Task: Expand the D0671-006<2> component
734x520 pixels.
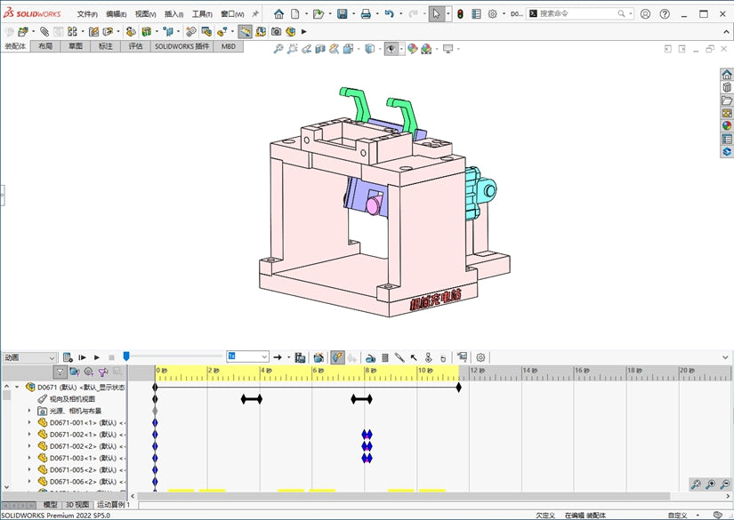Action: [29, 482]
